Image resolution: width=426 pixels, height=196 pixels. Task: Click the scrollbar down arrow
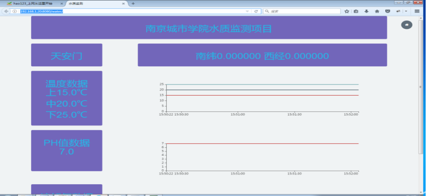[421, 192]
